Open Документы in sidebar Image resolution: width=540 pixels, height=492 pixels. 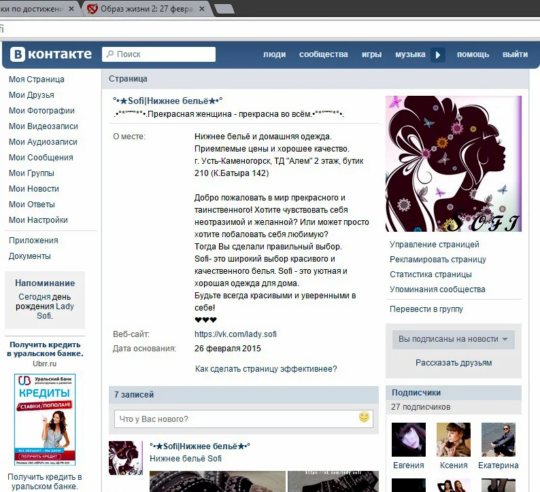click(x=30, y=256)
